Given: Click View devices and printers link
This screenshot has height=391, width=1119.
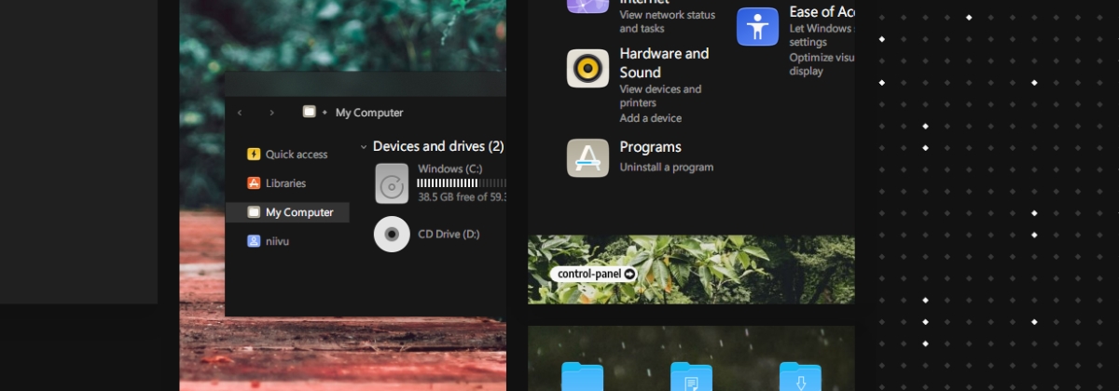Looking at the screenshot, I should pos(660,96).
